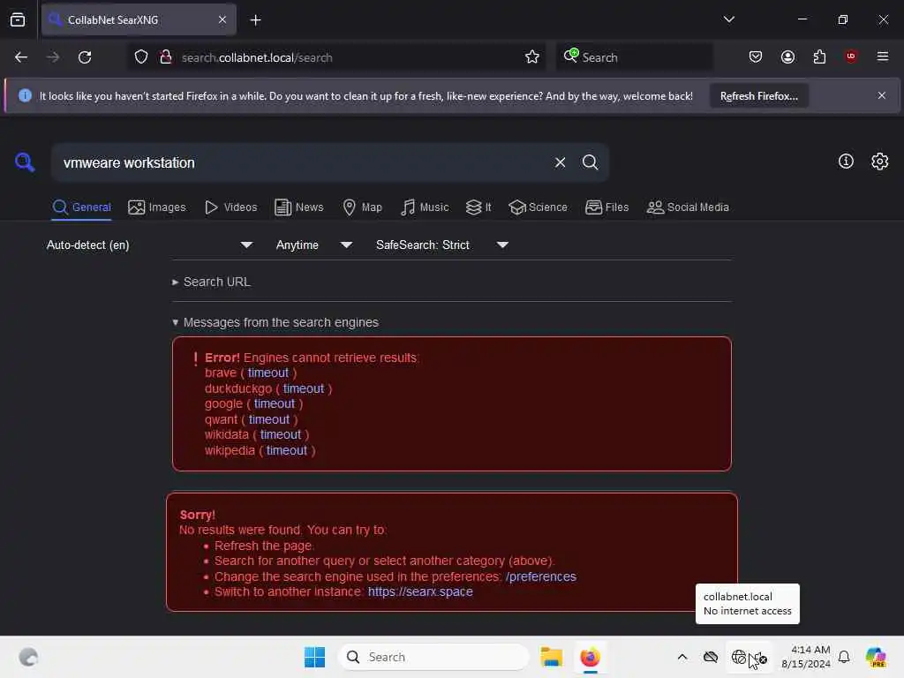This screenshot has height=678, width=904.
Task: Open Firefox View tab list icon
Action: [18, 19]
